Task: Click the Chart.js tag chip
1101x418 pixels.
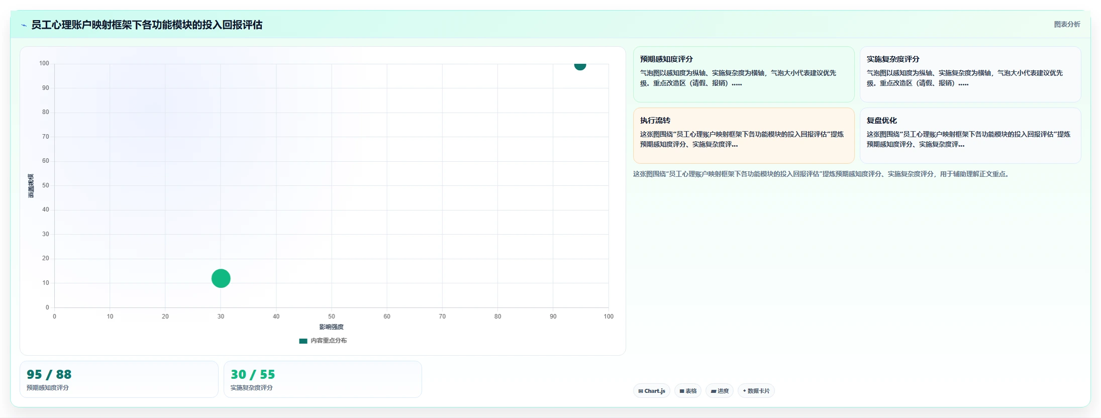Action: [x=651, y=391]
